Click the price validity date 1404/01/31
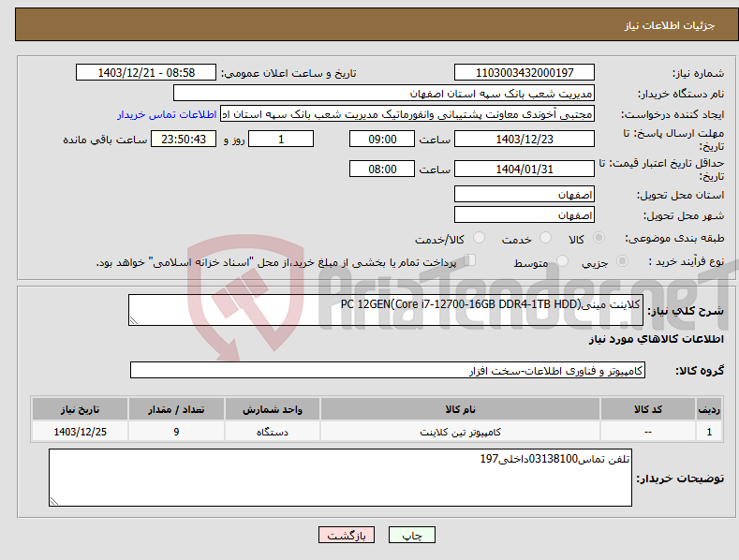739x560 pixels. point(525,169)
